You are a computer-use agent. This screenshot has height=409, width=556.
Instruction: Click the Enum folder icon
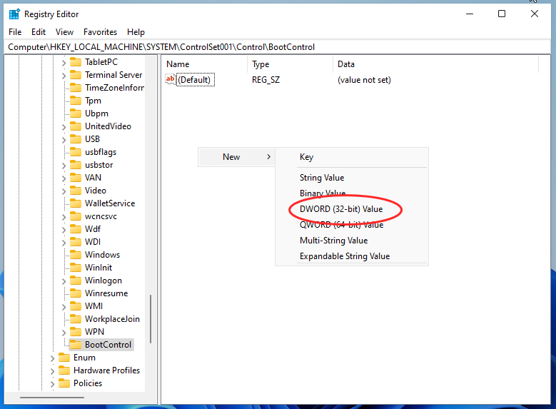pyautogui.click(x=64, y=357)
